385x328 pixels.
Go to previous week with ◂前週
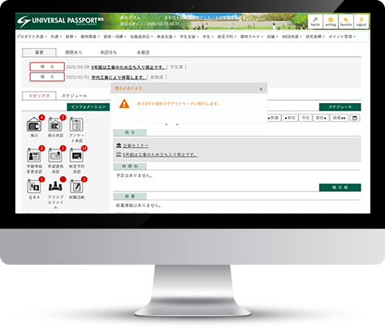[274, 118]
